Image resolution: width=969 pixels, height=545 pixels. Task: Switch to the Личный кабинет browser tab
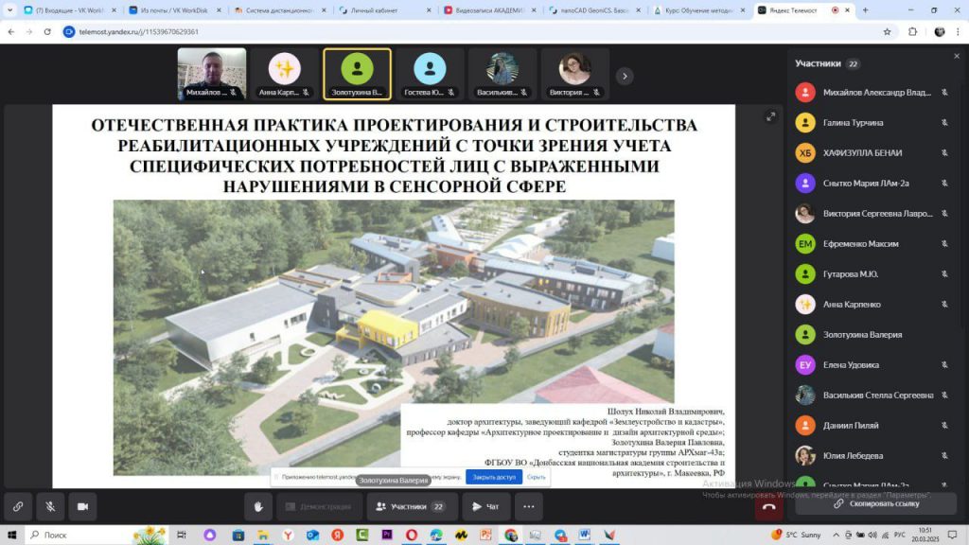coord(383,10)
